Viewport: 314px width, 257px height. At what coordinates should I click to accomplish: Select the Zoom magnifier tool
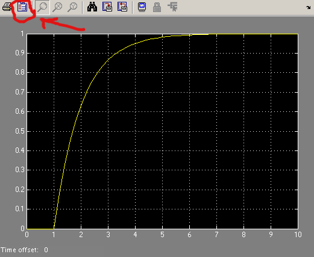tap(42, 7)
